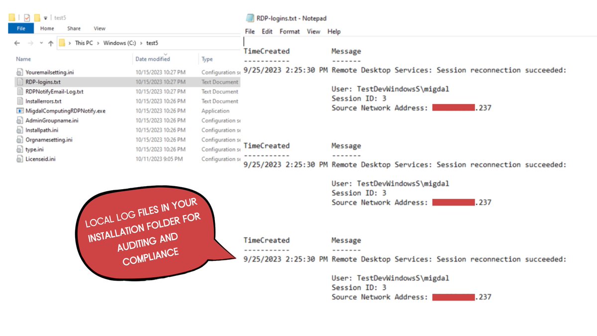Open the Share ribbon tab
The height and width of the screenshot is (336, 597).
tap(74, 28)
